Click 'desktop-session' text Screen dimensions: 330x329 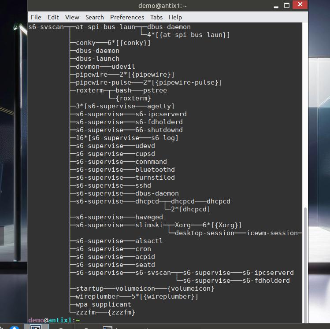pos(204,233)
